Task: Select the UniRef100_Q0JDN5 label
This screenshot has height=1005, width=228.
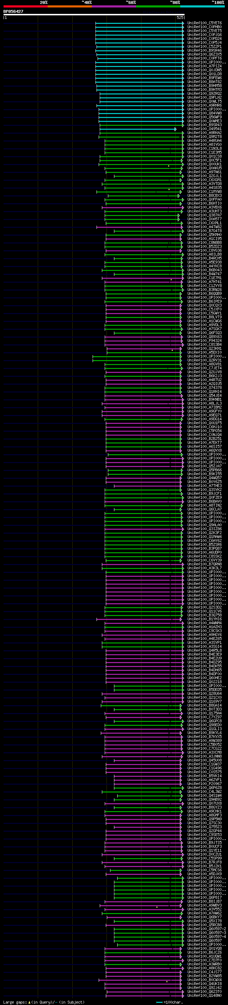Action: click(204, 70)
